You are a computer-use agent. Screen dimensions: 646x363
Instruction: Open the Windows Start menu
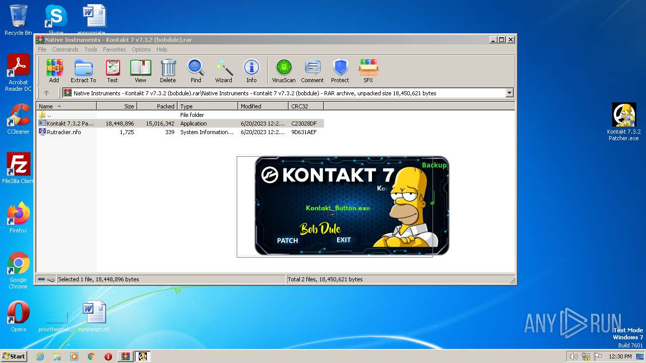point(14,356)
